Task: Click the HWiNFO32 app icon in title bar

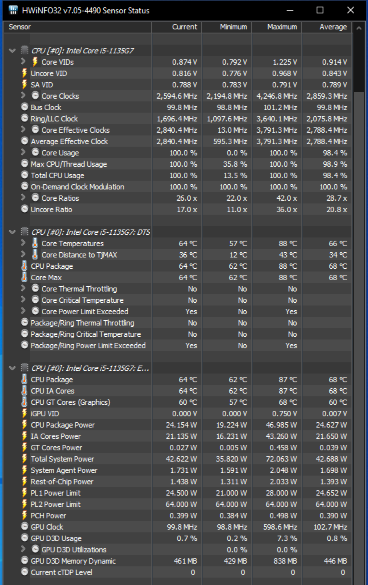Action: click(x=13, y=10)
